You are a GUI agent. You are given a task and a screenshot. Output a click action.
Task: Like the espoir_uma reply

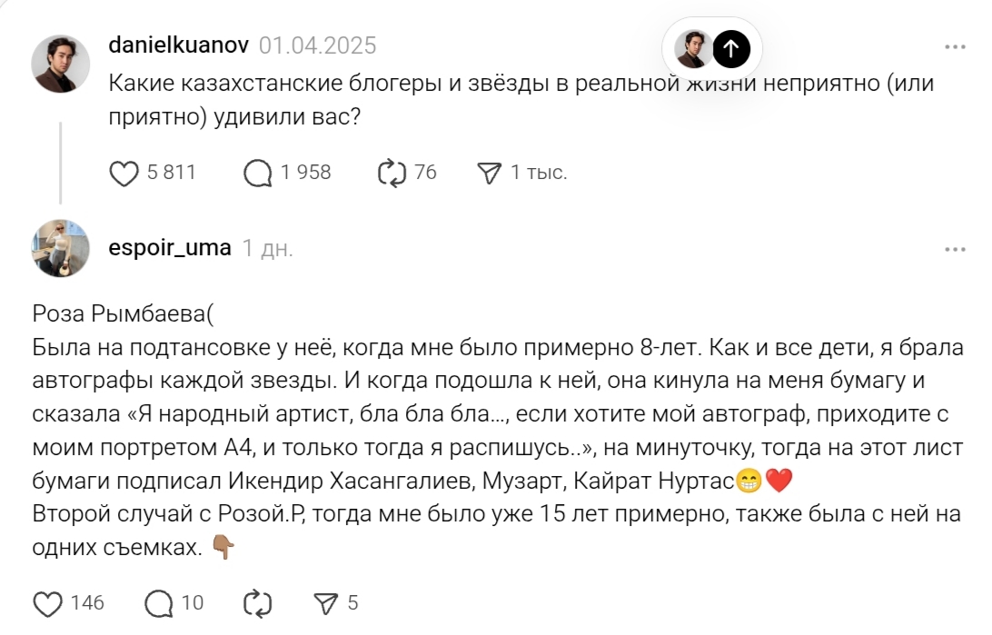click(47, 602)
